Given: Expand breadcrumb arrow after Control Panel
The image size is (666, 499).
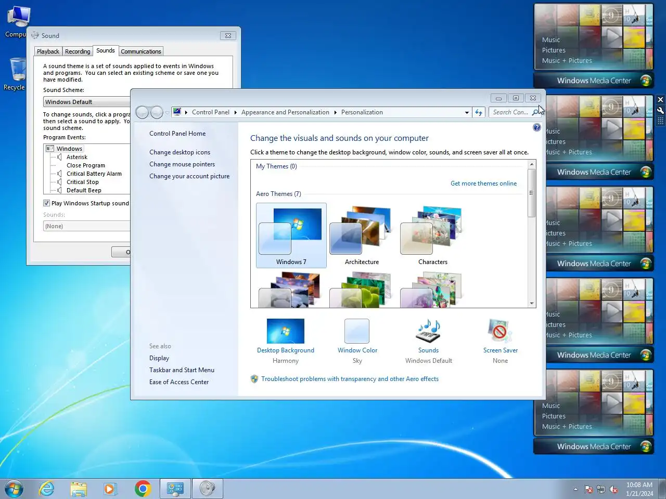Looking at the screenshot, I should (235, 112).
